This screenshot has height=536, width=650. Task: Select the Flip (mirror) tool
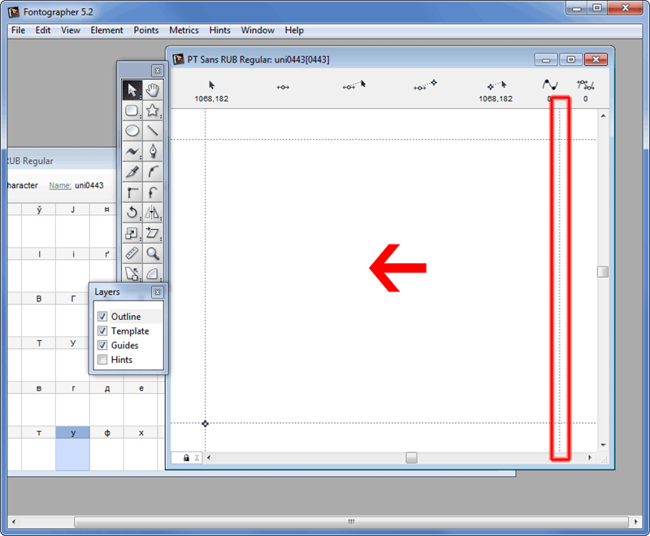point(152,213)
